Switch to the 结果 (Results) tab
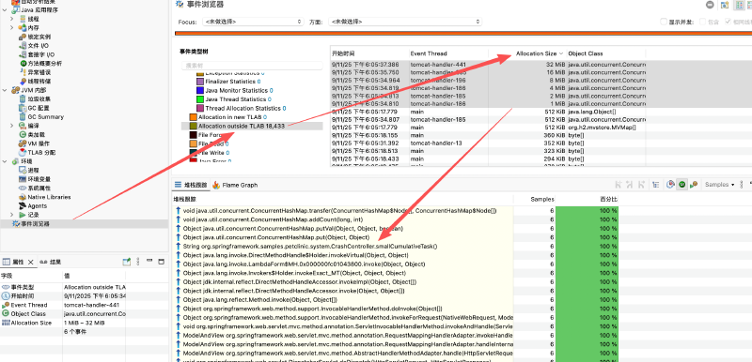Viewport: 752px width, 362px height. point(51,262)
